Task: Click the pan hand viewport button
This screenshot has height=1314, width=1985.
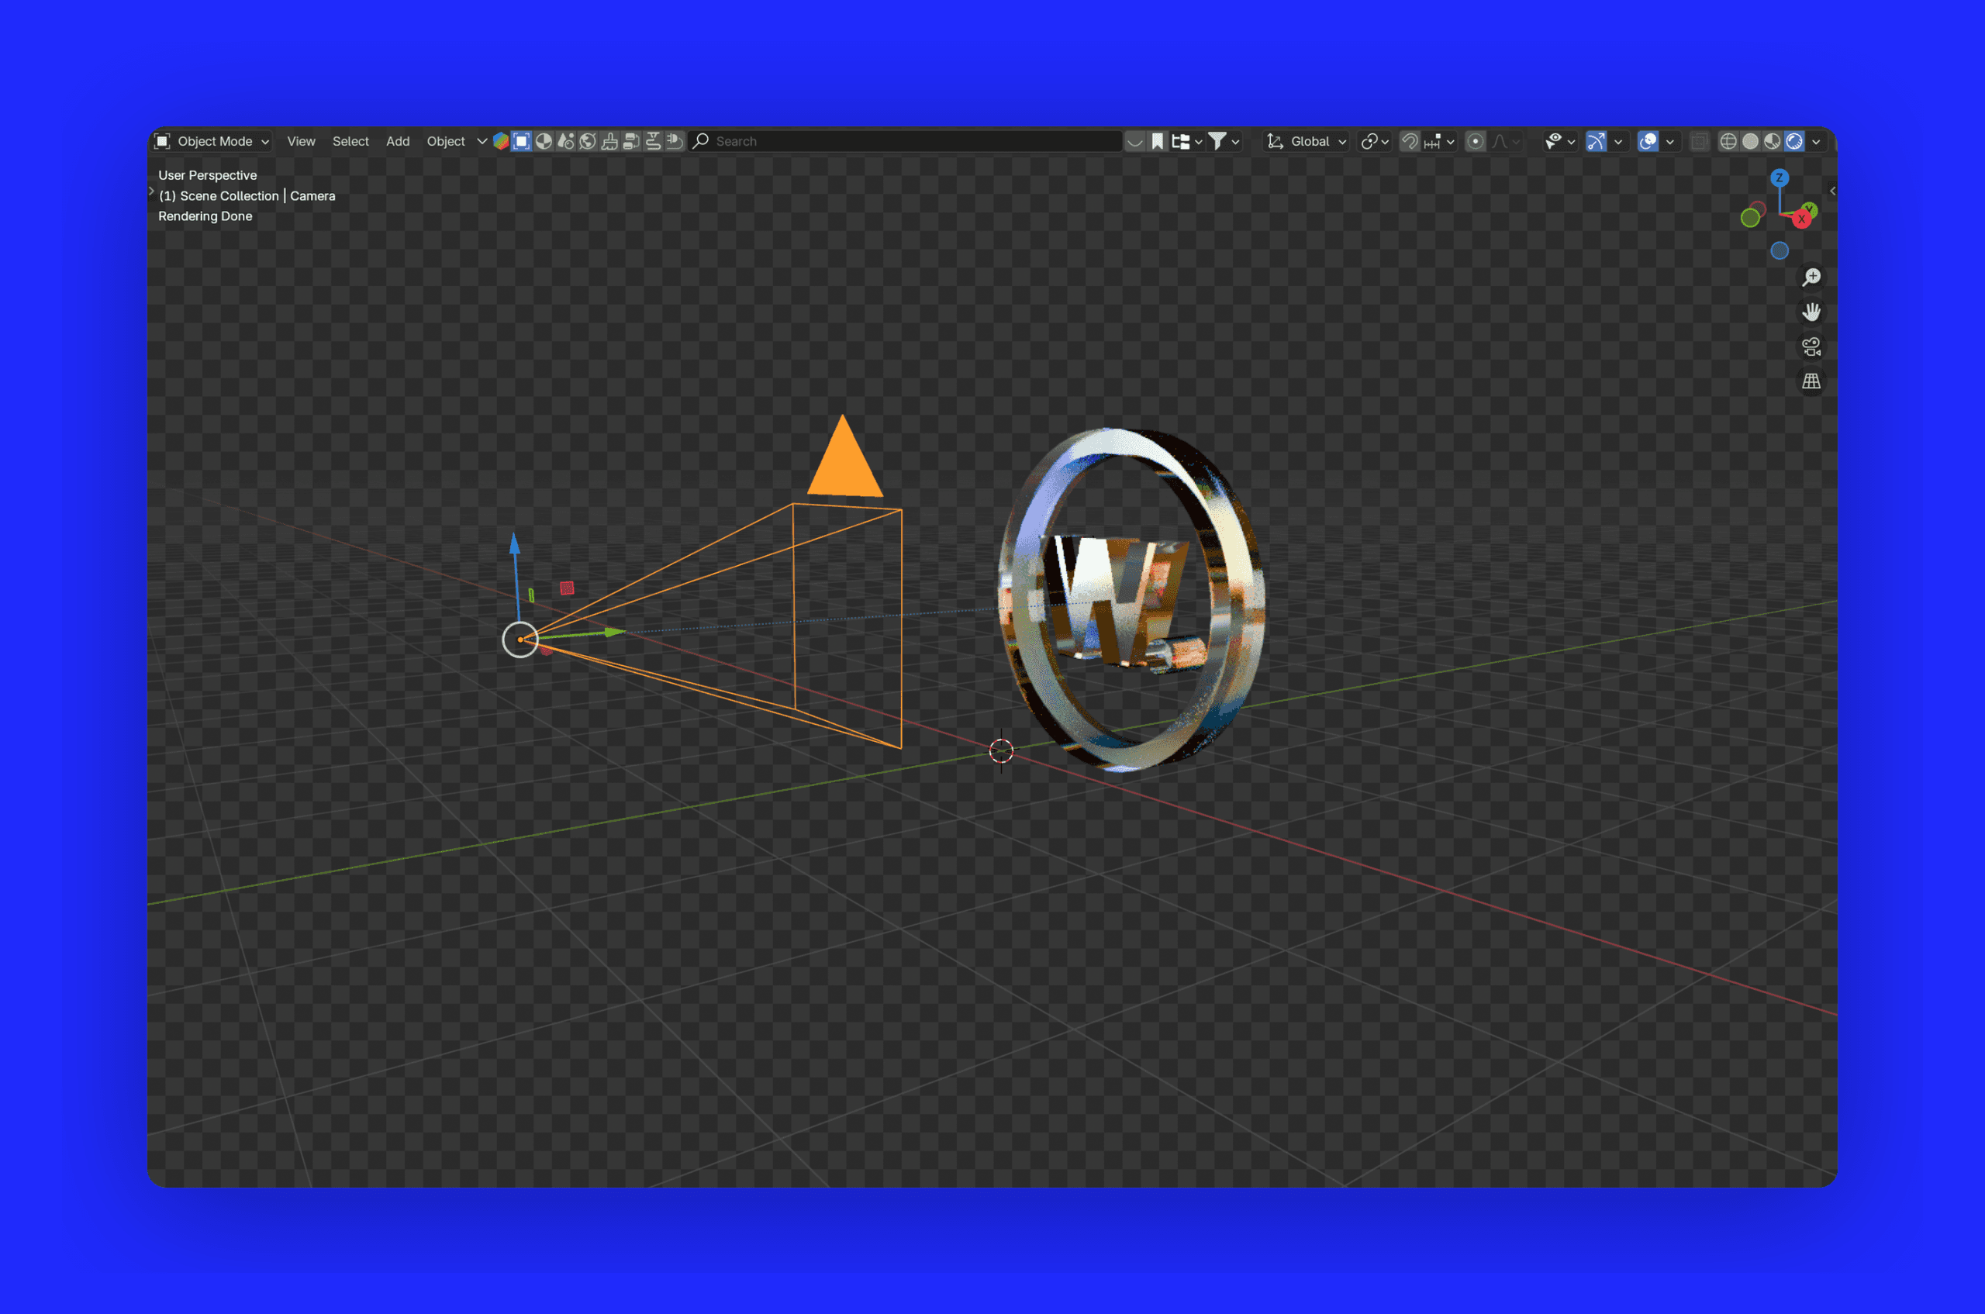Action: click(x=1811, y=312)
